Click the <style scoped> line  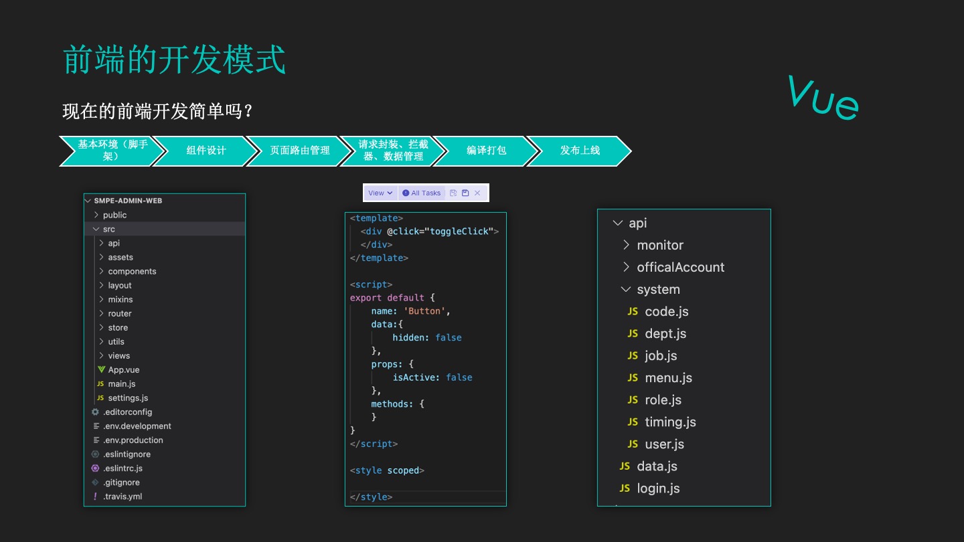387,470
